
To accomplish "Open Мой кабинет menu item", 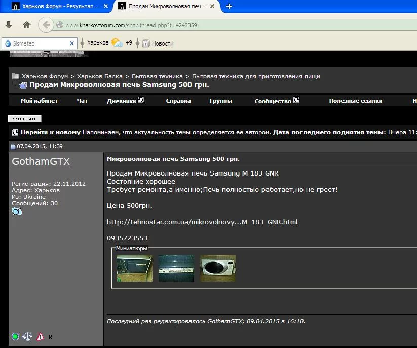I will 39,101.
